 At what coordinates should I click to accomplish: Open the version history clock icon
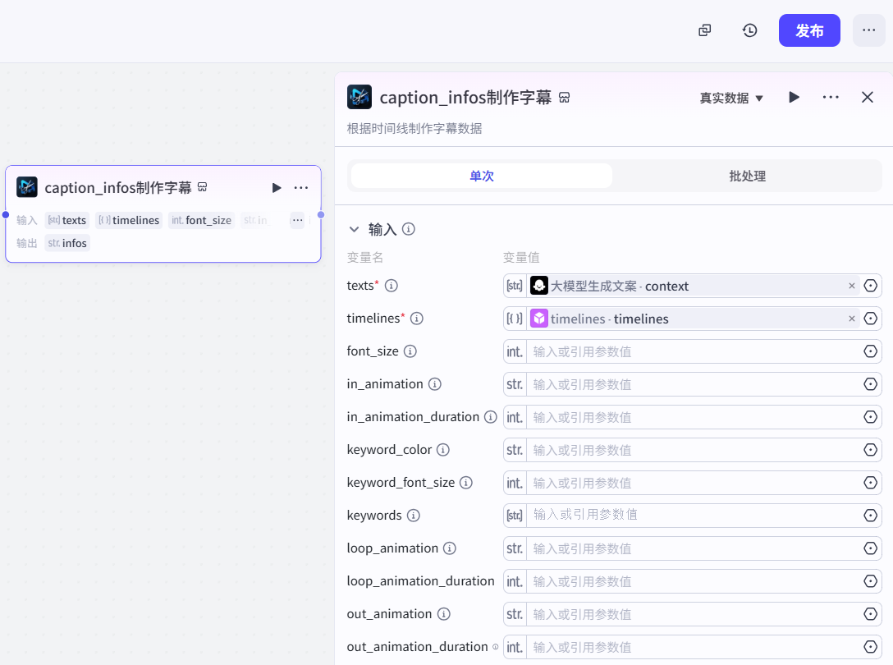[x=749, y=30]
